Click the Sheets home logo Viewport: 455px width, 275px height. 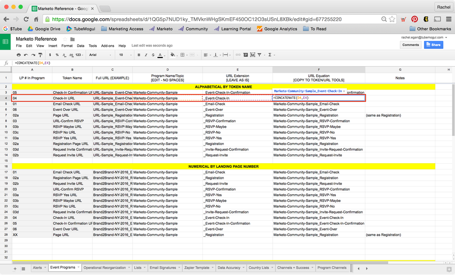point(5,42)
